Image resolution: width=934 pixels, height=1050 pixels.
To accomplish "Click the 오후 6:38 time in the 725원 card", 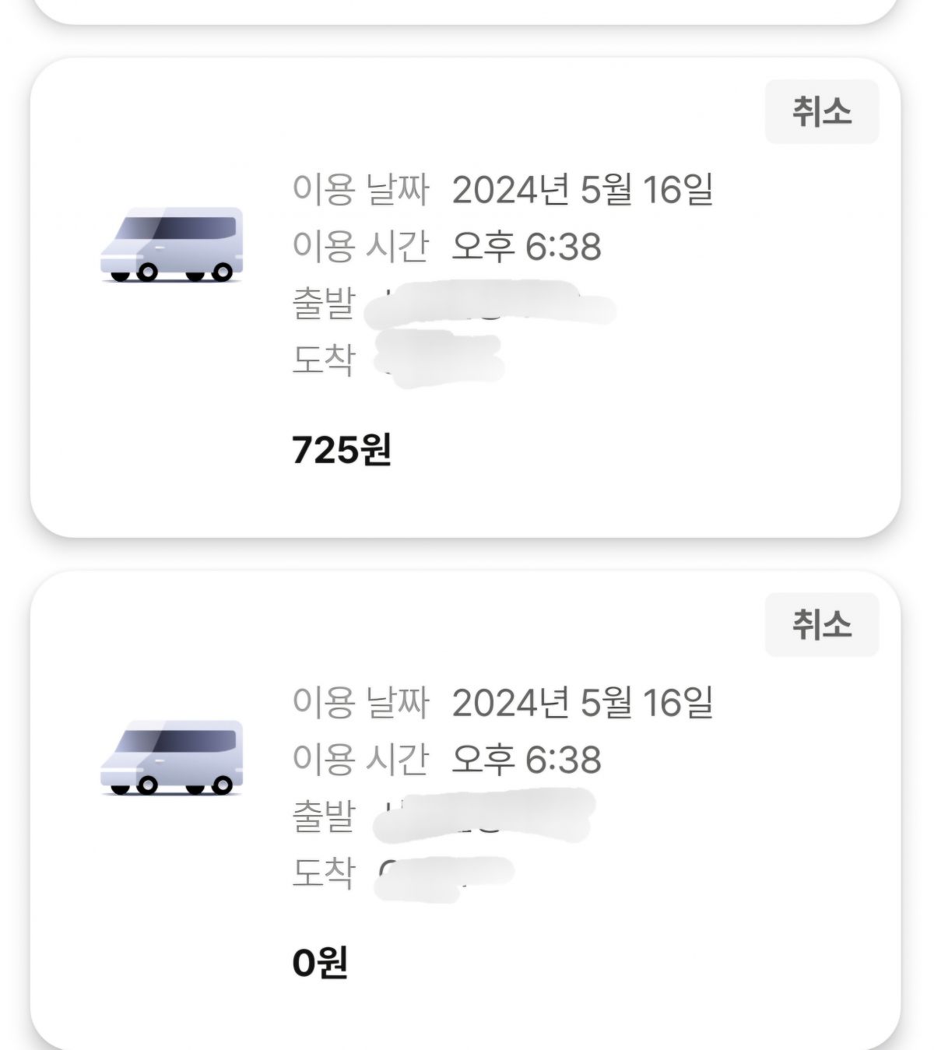I will pyautogui.click(x=527, y=247).
